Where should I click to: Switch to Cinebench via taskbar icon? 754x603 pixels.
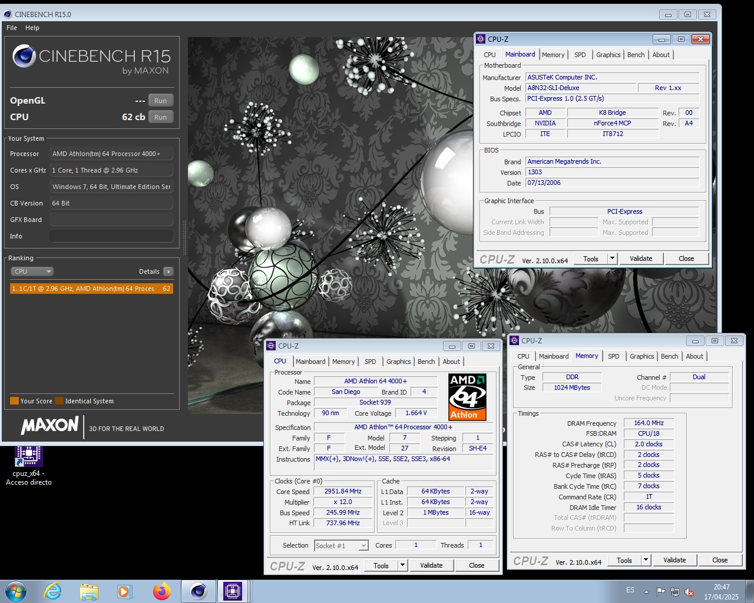[198, 591]
